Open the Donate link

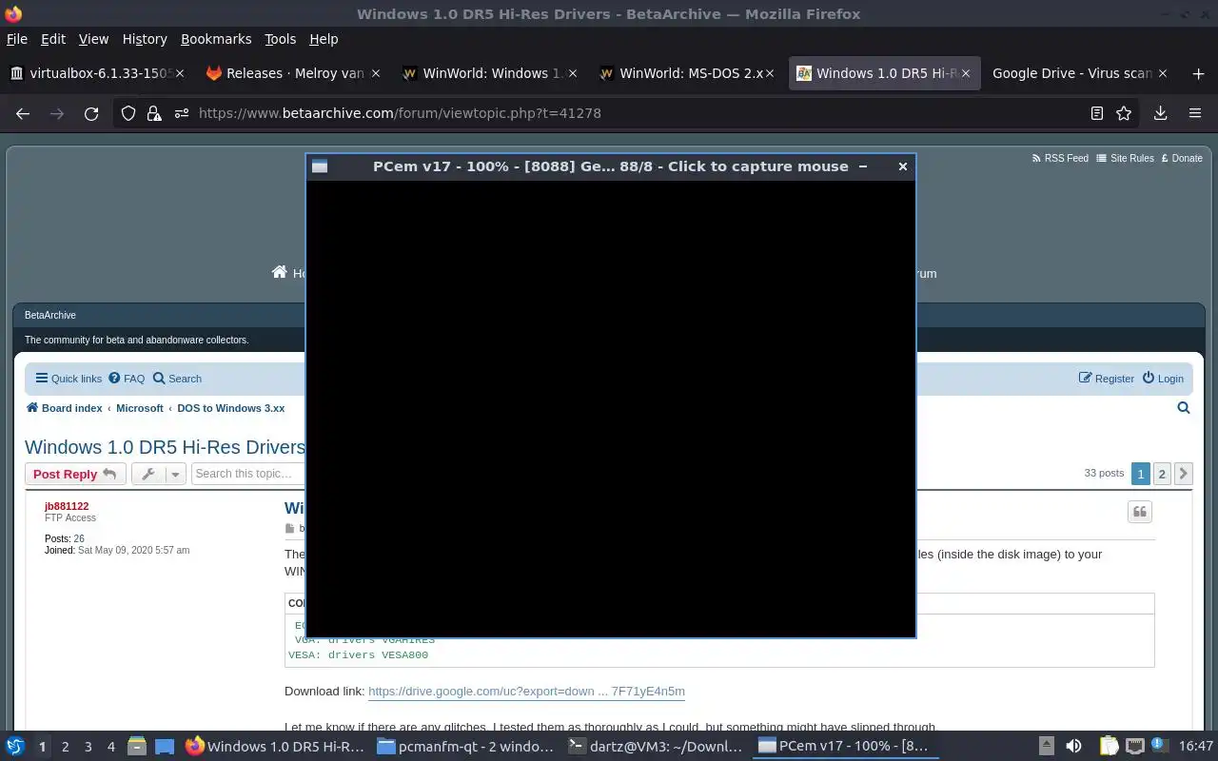point(1182,158)
